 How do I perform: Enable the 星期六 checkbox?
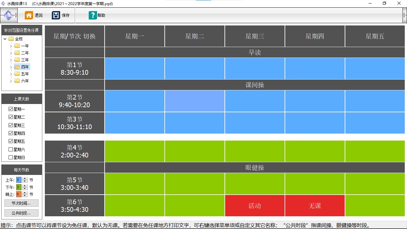pyautogui.click(x=10, y=149)
